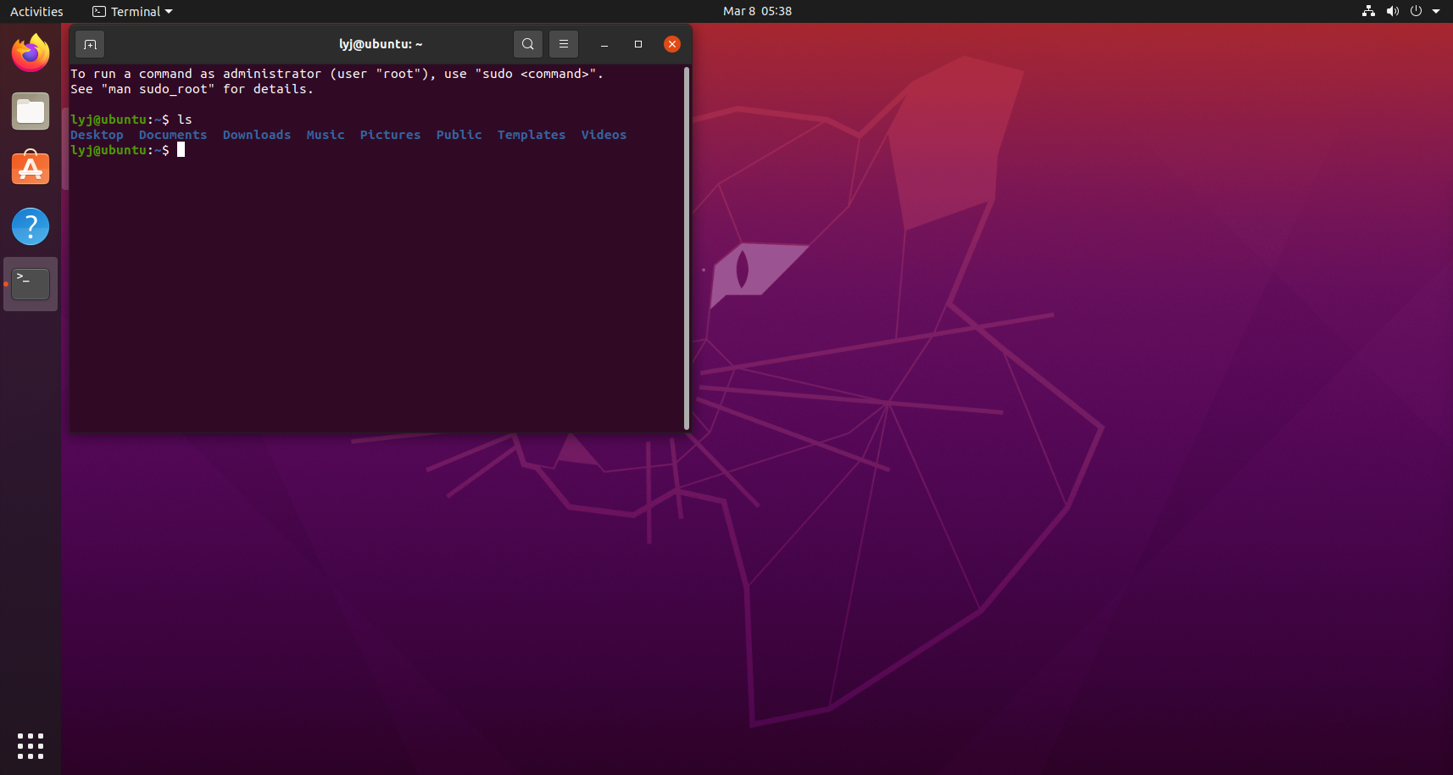This screenshot has width=1453, height=775.
Task: Open the Terminal app menu in top bar
Action: (x=132, y=11)
